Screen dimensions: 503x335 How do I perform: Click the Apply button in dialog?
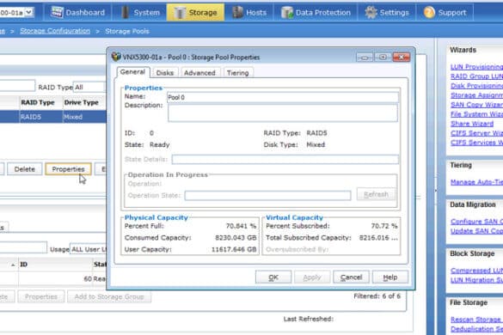(312, 277)
